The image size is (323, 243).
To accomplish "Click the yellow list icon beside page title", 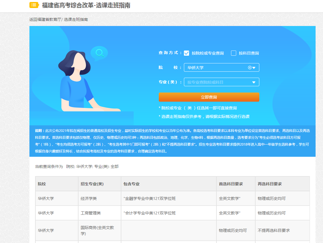I will (x=34, y=5).
